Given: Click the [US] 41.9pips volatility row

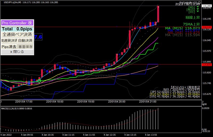Looking at the screenshot, I should (x=175, y=96).
